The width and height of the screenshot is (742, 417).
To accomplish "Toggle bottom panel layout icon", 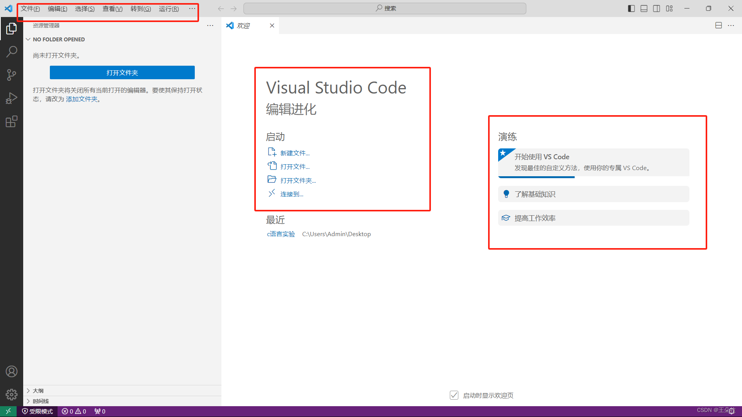I will [x=644, y=9].
